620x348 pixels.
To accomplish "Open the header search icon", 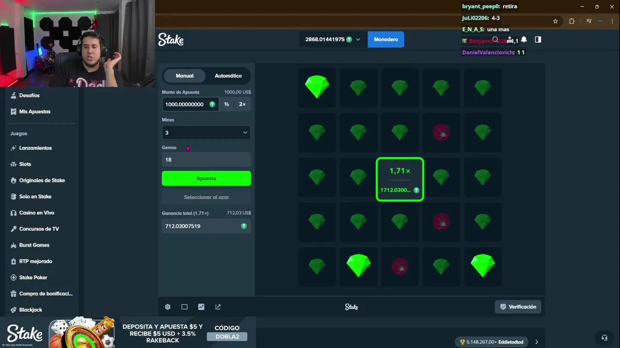I will click(495, 40).
